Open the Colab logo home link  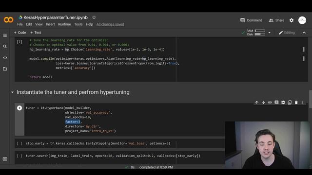click(9, 19)
